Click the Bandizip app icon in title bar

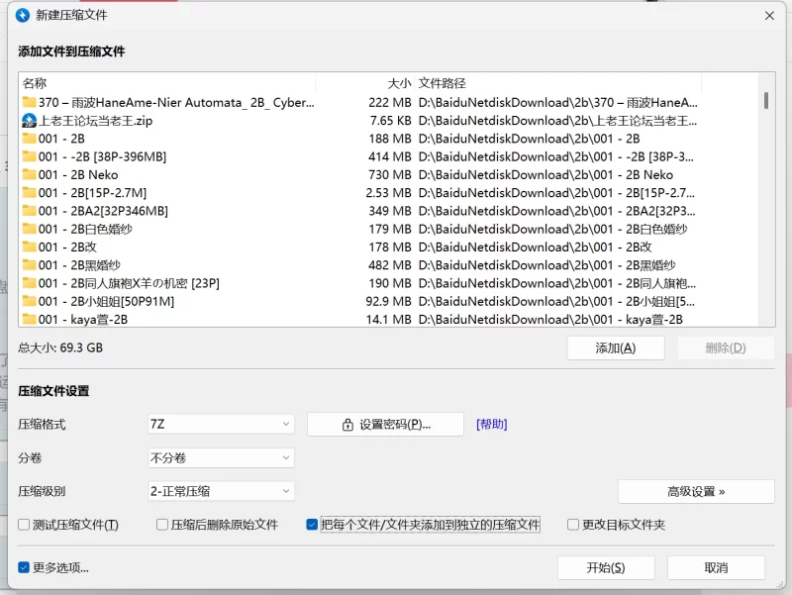23,15
